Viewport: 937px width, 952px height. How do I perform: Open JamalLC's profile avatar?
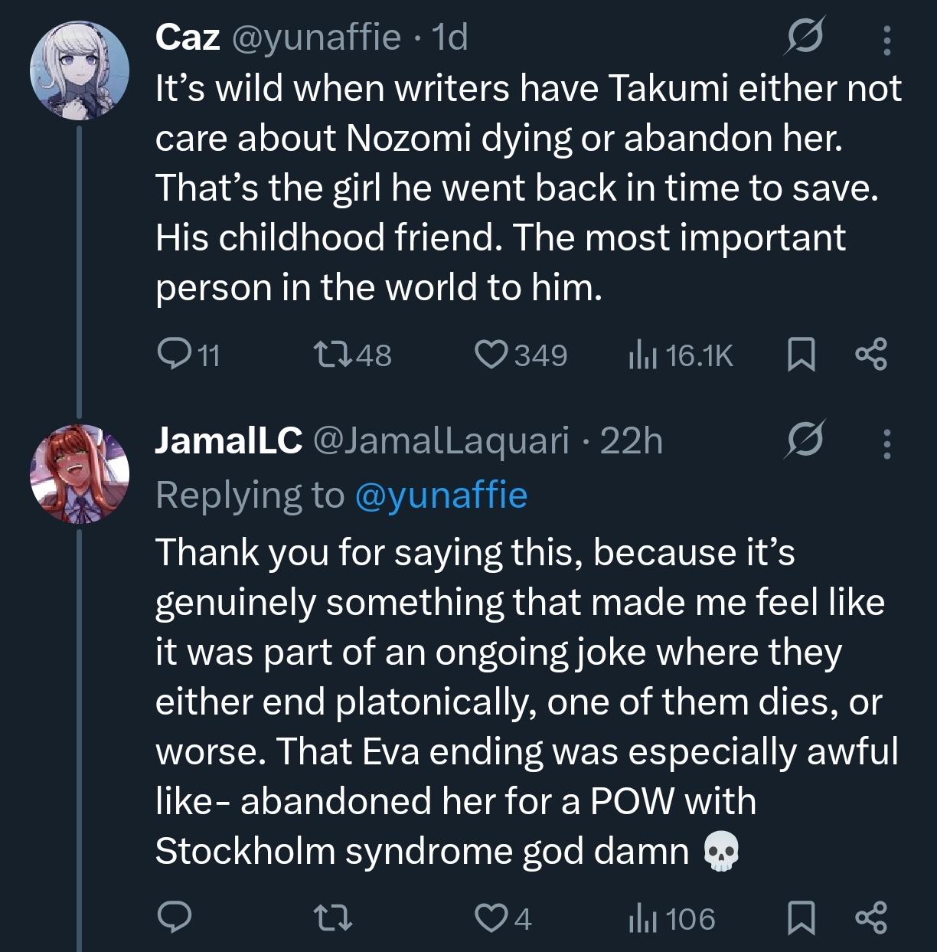tap(80, 474)
